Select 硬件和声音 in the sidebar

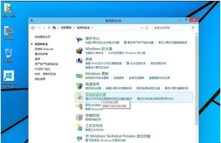pyautogui.click(x=41, y=54)
